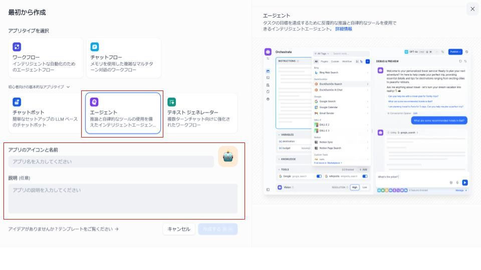Click the agent preview screenshot image
This screenshot has width=481, height=270.
366,120
